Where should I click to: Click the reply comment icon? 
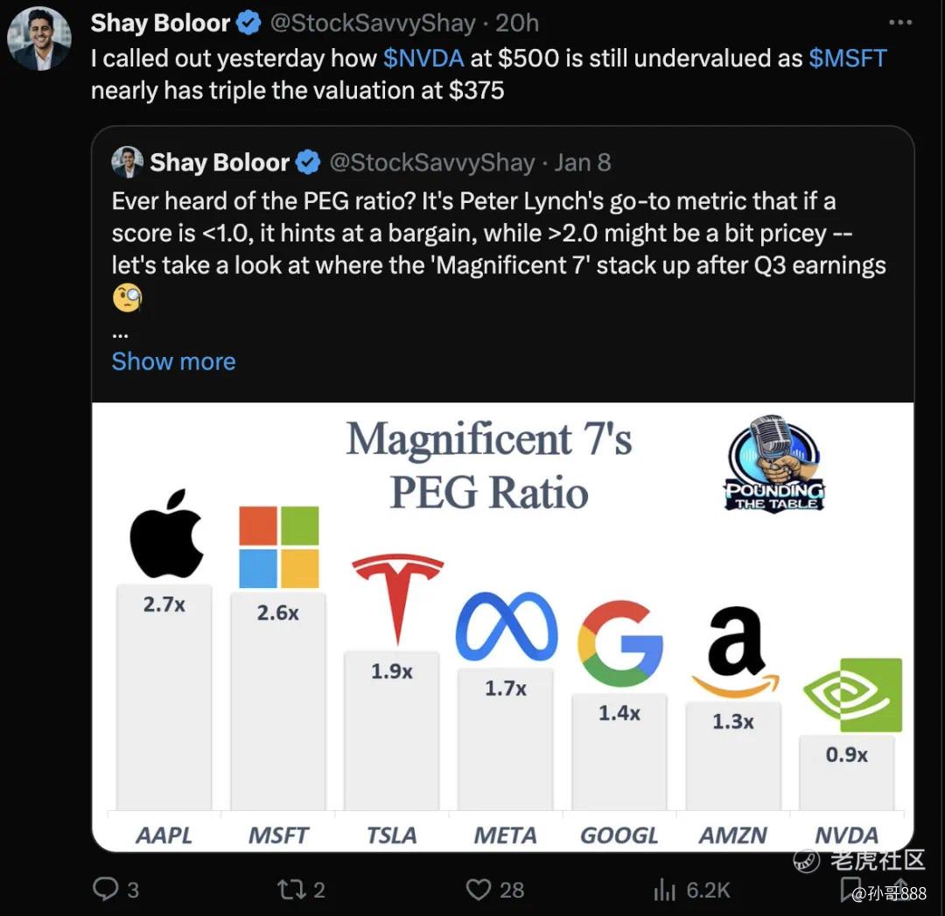pos(105,890)
